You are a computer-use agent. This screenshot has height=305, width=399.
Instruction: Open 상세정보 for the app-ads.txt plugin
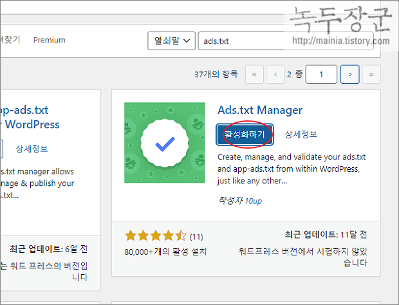[x=32, y=149]
